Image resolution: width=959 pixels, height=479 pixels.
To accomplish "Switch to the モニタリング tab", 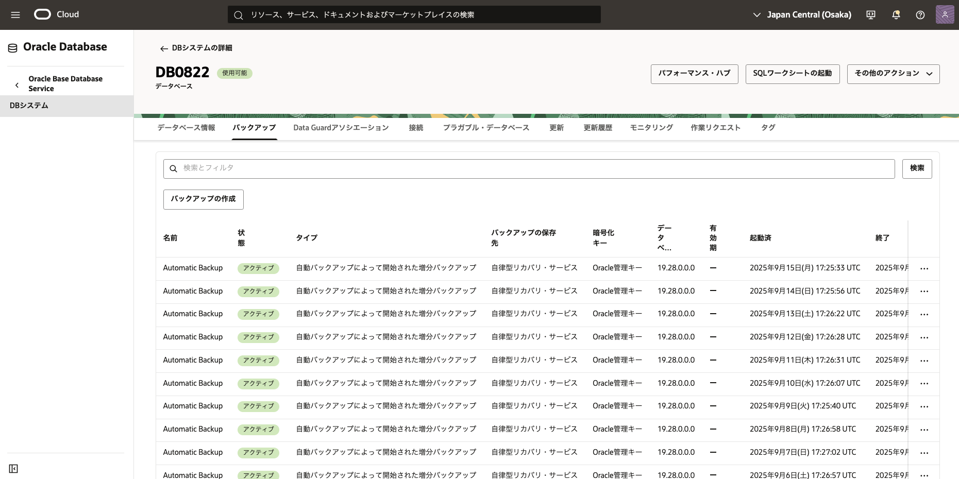I will tap(651, 128).
